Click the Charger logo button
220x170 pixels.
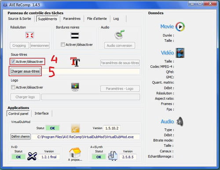[25, 97]
